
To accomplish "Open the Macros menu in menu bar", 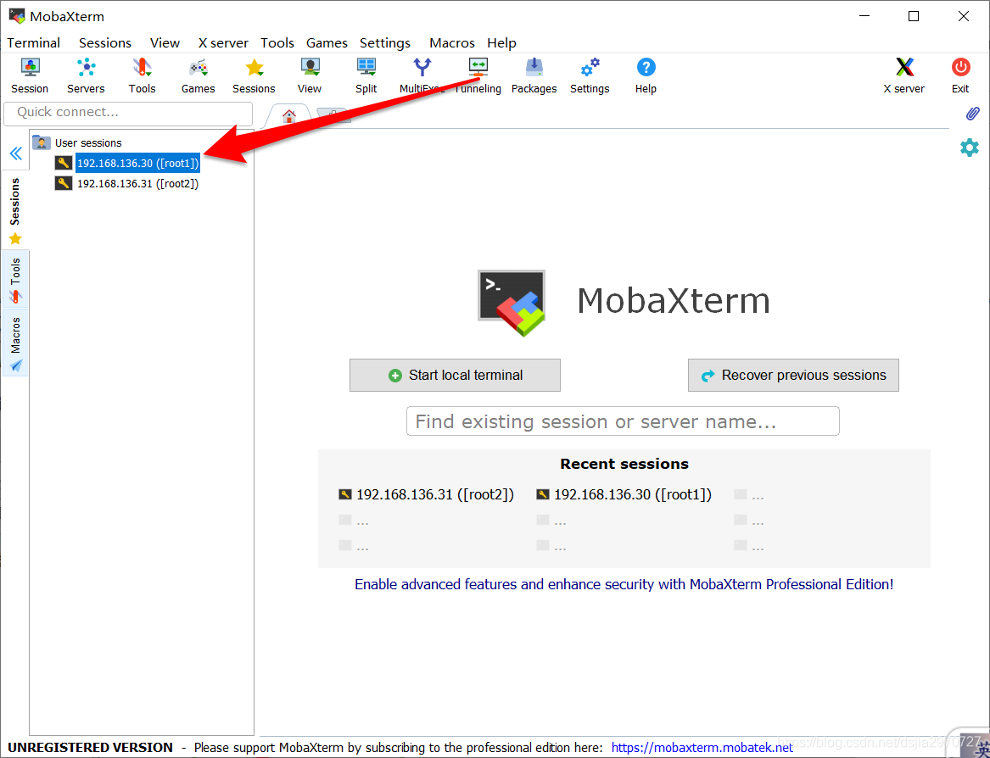I will pos(452,43).
